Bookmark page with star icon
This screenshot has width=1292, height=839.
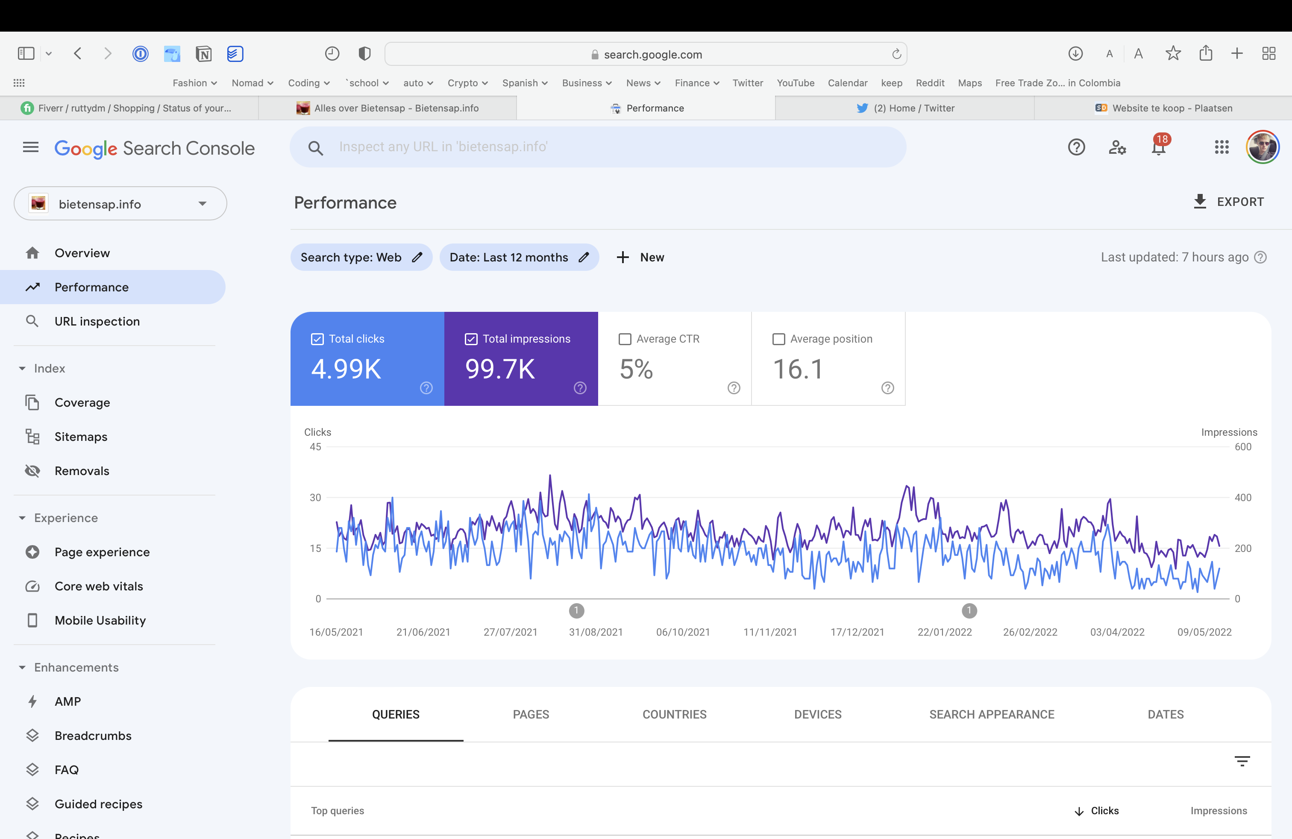coord(1172,53)
